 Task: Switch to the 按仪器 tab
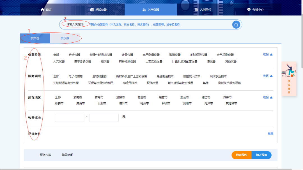65,38
